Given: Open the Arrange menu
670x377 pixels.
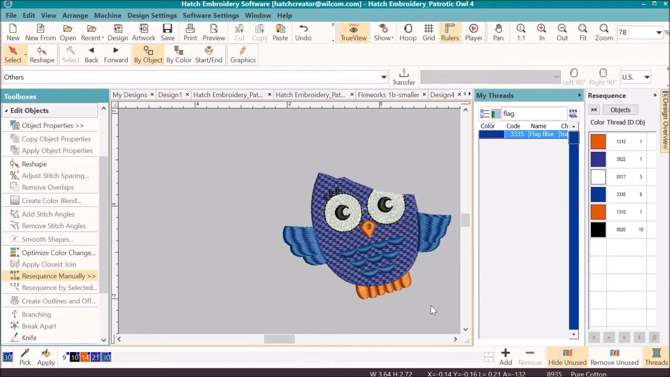Looking at the screenshot, I should 75,15.
